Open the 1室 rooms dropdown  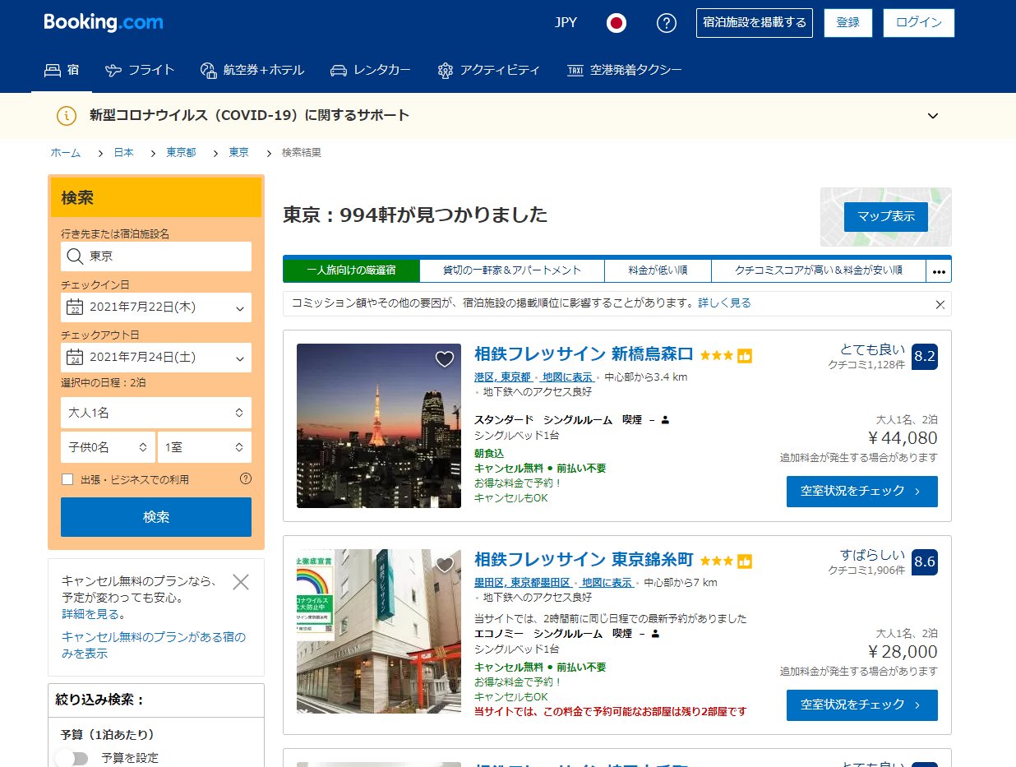tap(205, 447)
